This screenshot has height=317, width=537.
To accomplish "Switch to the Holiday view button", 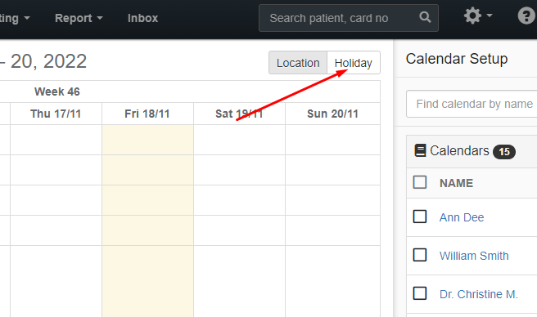I will click(x=354, y=63).
